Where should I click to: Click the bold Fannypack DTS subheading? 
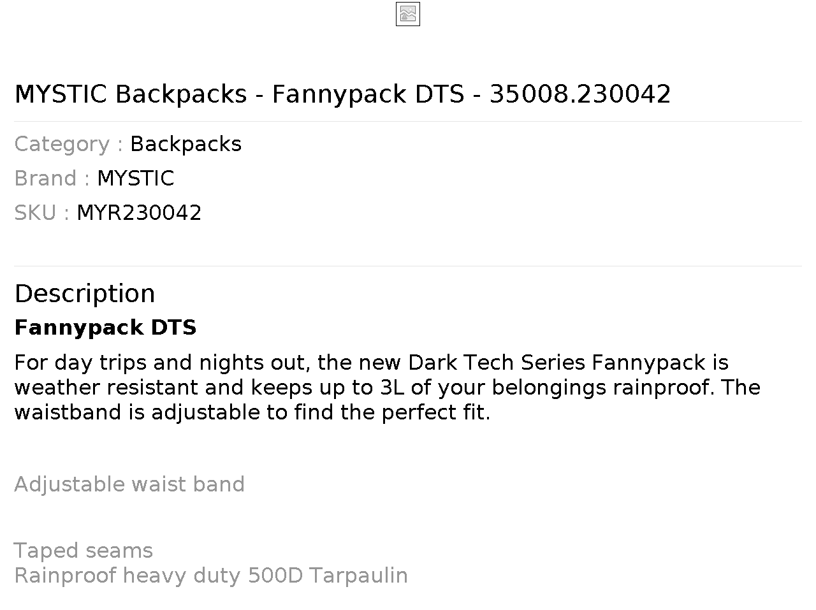(105, 328)
